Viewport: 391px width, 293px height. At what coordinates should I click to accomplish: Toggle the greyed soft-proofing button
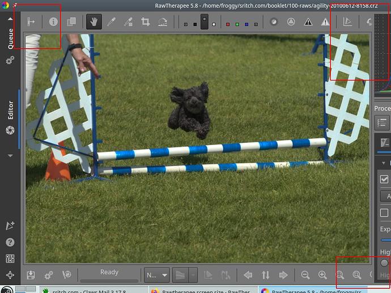(x=208, y=275)
